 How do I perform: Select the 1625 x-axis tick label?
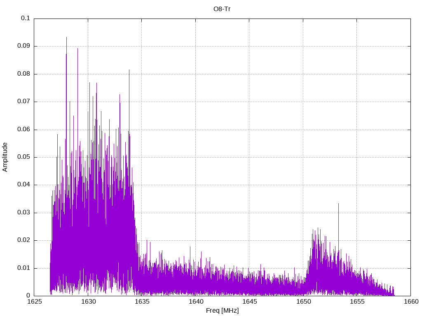[x=34, y=302]
